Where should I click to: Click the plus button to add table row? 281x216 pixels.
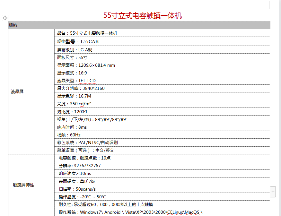(273, 192)
